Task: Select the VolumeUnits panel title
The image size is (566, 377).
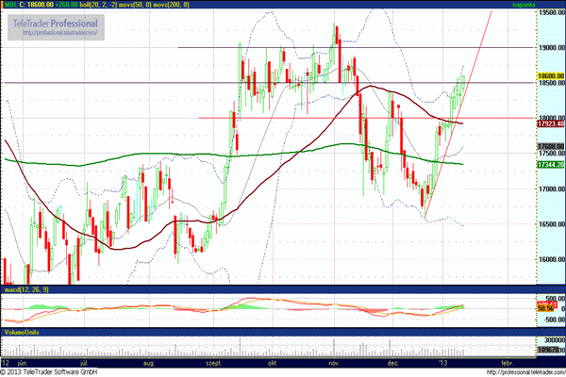Action: click(22, 333)
